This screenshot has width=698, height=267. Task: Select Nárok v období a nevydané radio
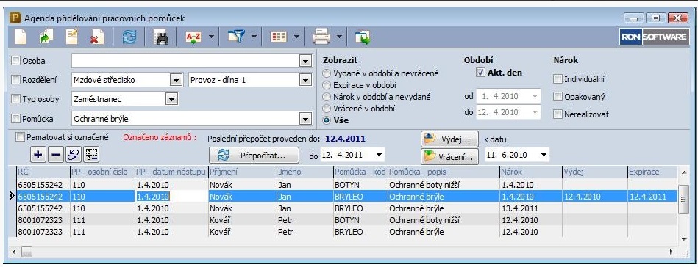[x=327, y=96]
